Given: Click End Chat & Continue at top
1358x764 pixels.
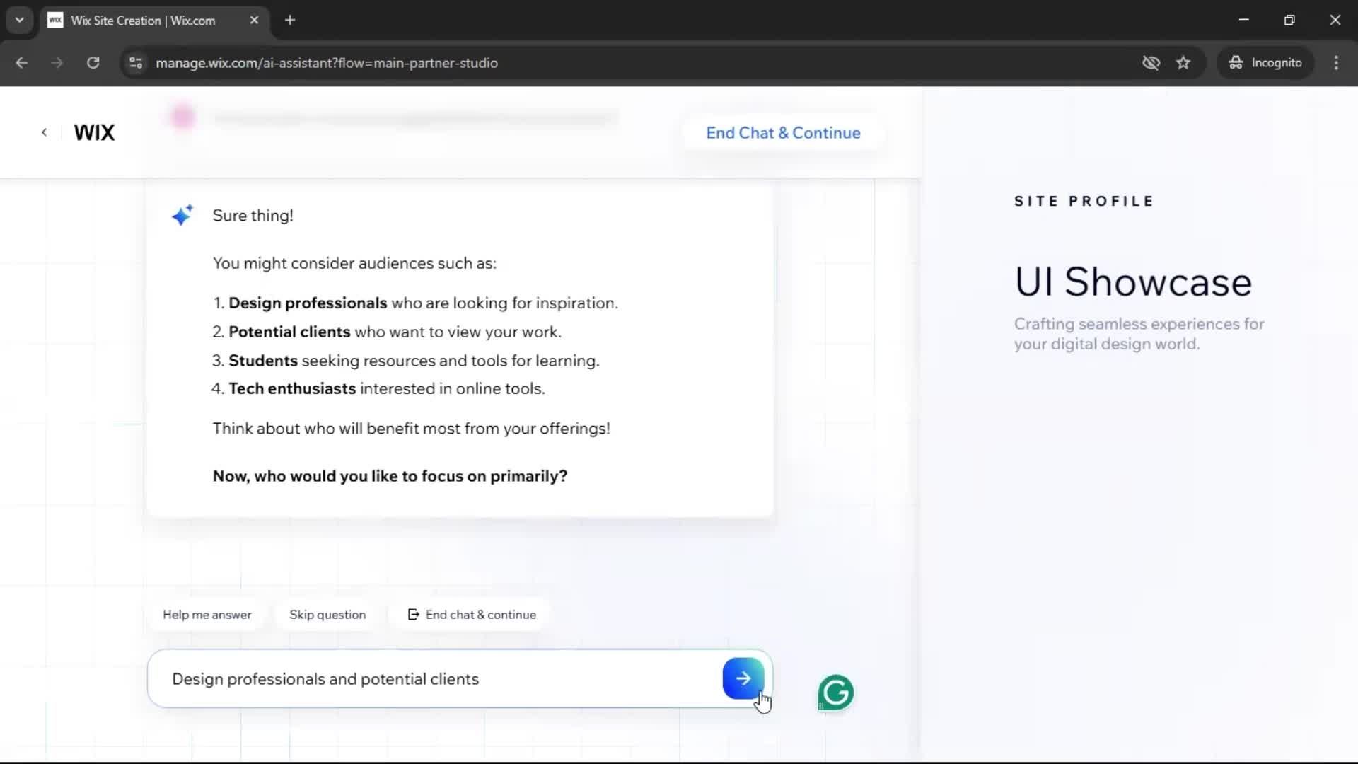Looking at the screenshot, I should click(783, 133).
